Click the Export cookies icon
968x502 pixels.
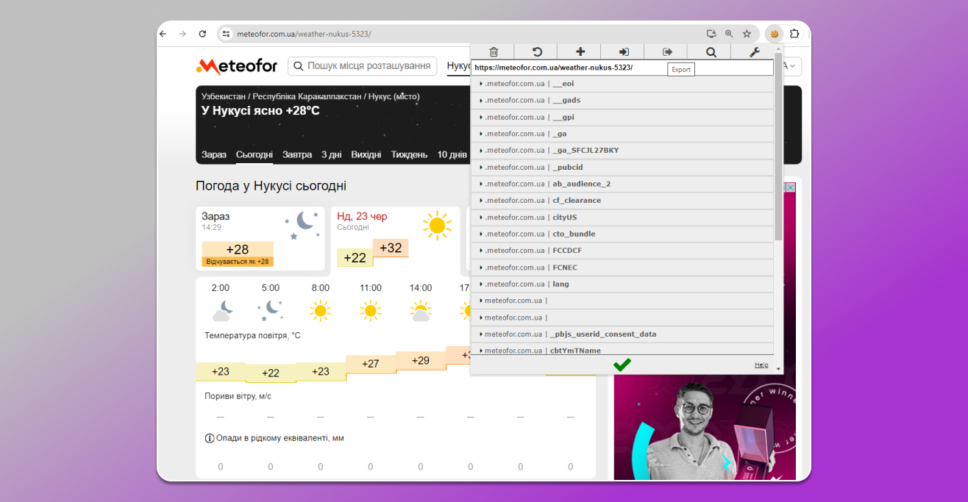pos(667,51)
